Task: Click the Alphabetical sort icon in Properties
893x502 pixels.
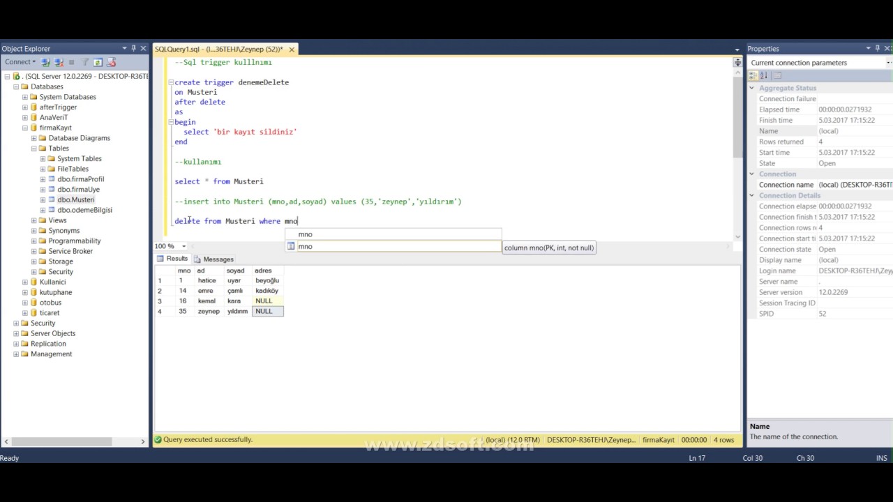Action: point(764,75)
